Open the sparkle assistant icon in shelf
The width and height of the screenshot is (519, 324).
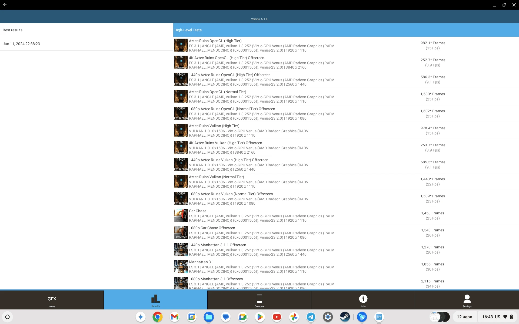click(141, 317)
